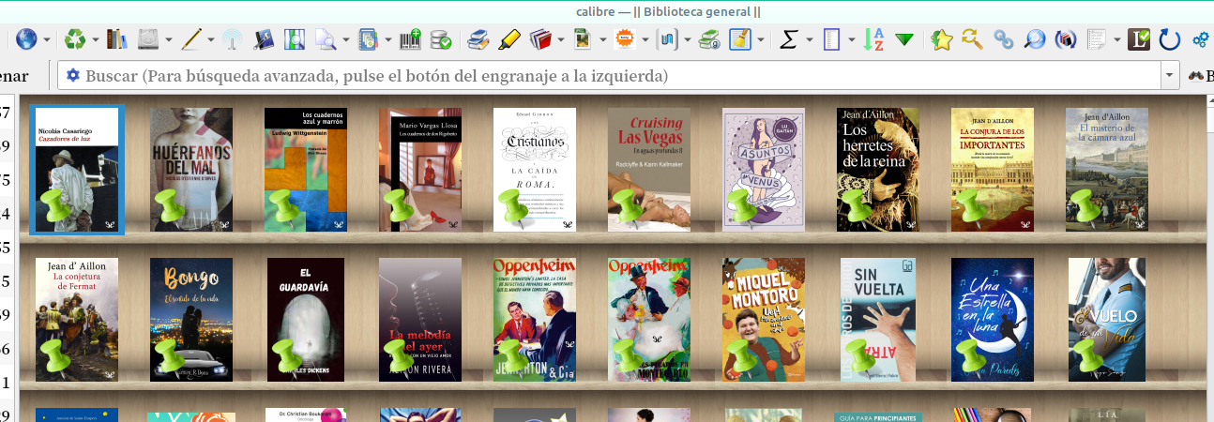Click the blue magnifying glass icon
The height and width of the screenshot is (422, 1214).
1034,39
